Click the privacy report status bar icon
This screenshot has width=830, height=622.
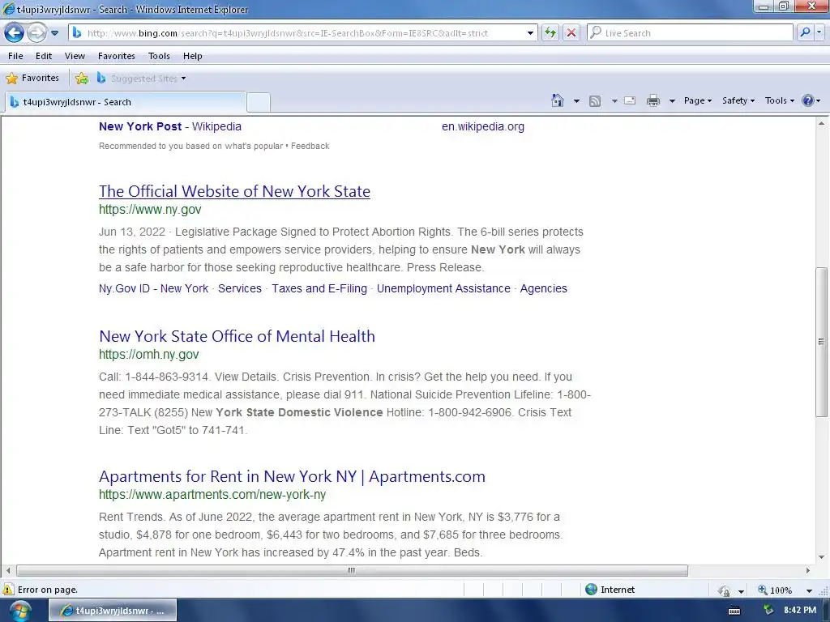(724, 590)
